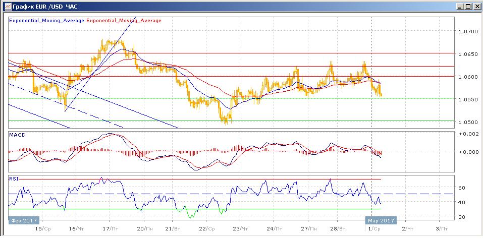
Task: Click the 3/Пт date label
Action: click(441, 228)
